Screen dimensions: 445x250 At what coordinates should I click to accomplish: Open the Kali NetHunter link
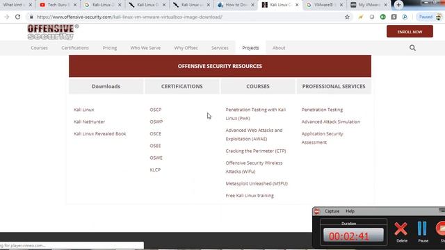coord(90,122)
